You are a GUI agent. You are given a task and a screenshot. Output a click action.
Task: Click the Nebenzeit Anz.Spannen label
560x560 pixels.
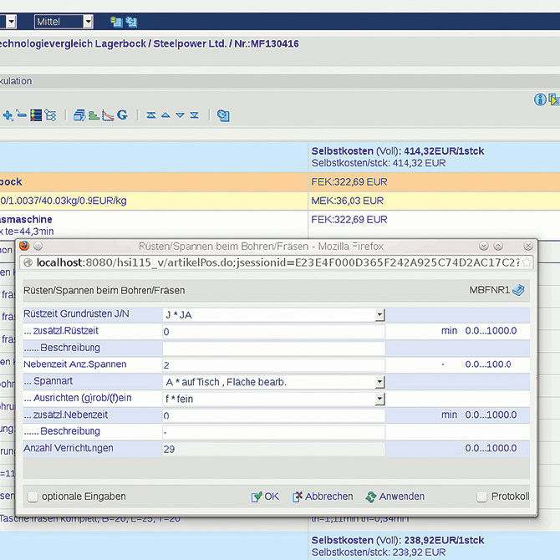pos(74,364)
